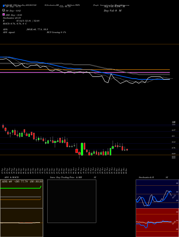Select the '200 Day - 0.85' legend text
179x237 pixels.
14,15
